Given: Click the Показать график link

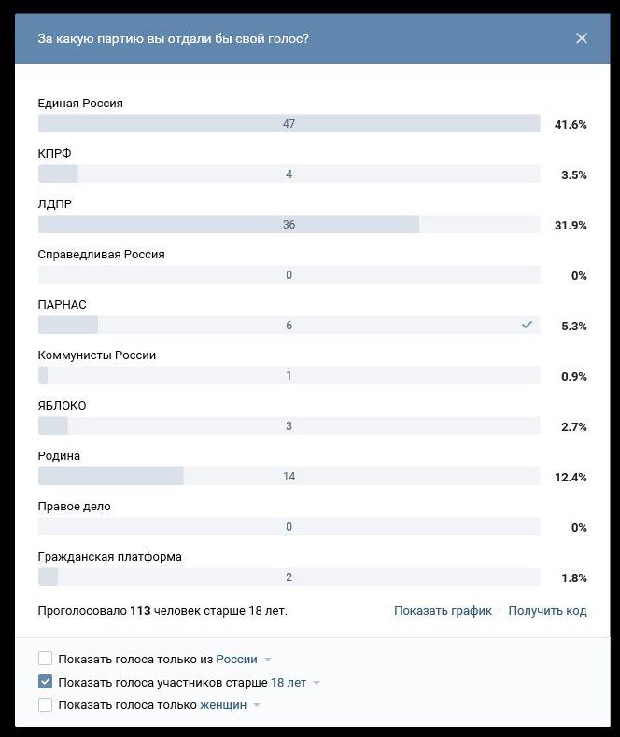Looking at the screenshot, I should pyautogui.click(x=443, y=610).
